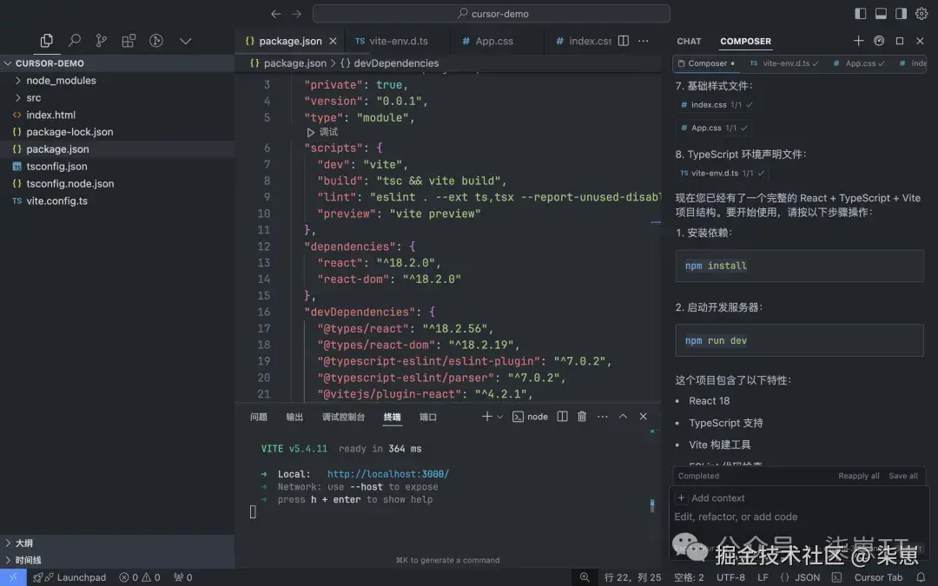
Task: Open settings gear in title bar
Action: click(x=921, y=14)
